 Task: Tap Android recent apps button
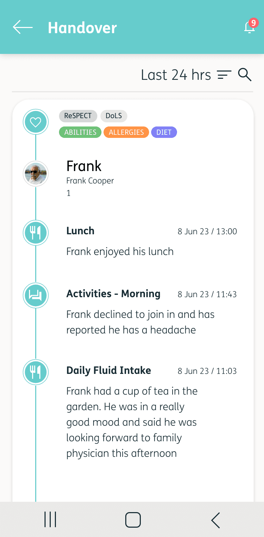point(50,519)
